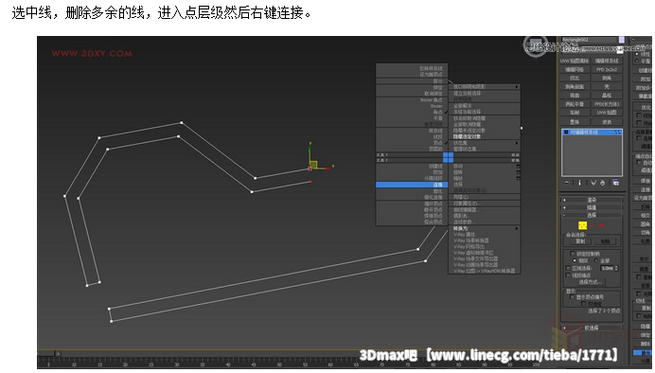Enable 仅选定 checkbox
Image resolution: width=655 pixels, height=373 pixels.
584,304
